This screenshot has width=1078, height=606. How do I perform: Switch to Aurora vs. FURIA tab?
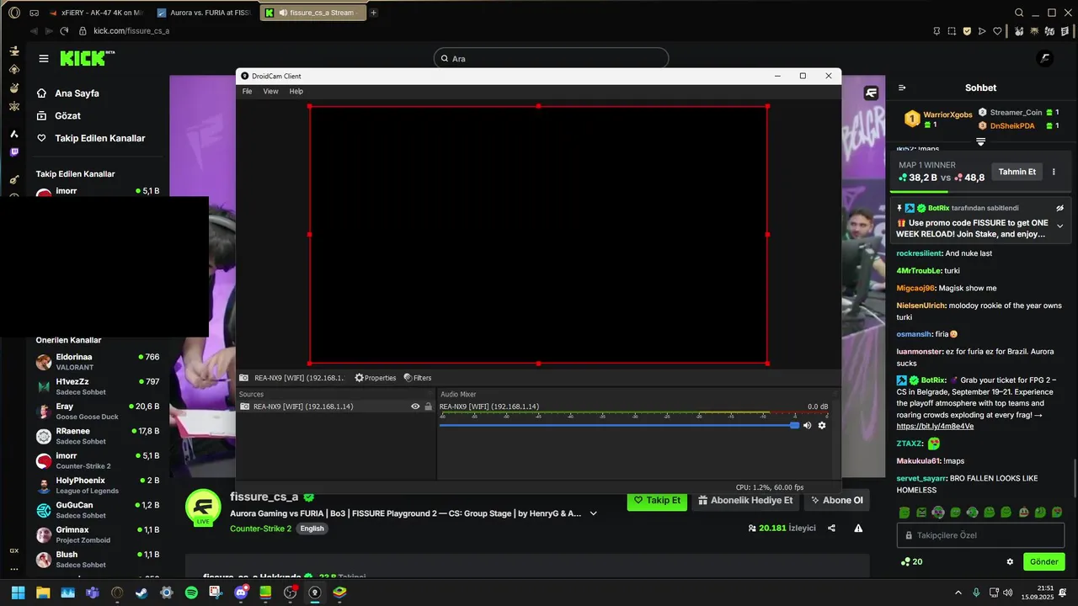tap(205, 13)
